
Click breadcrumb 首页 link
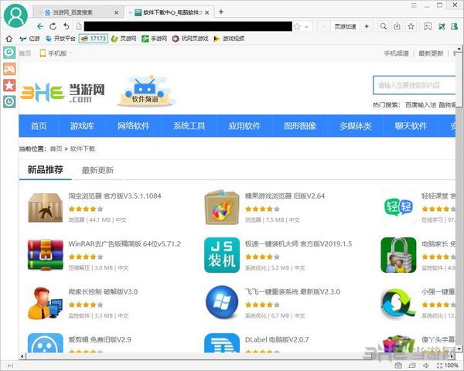coord(56,148)
